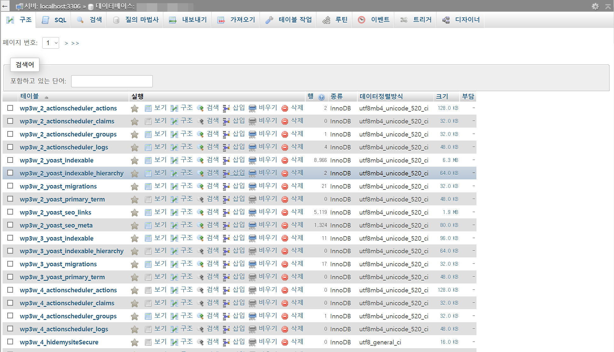
Task: Click the table name filter input field
Action: 112,81
